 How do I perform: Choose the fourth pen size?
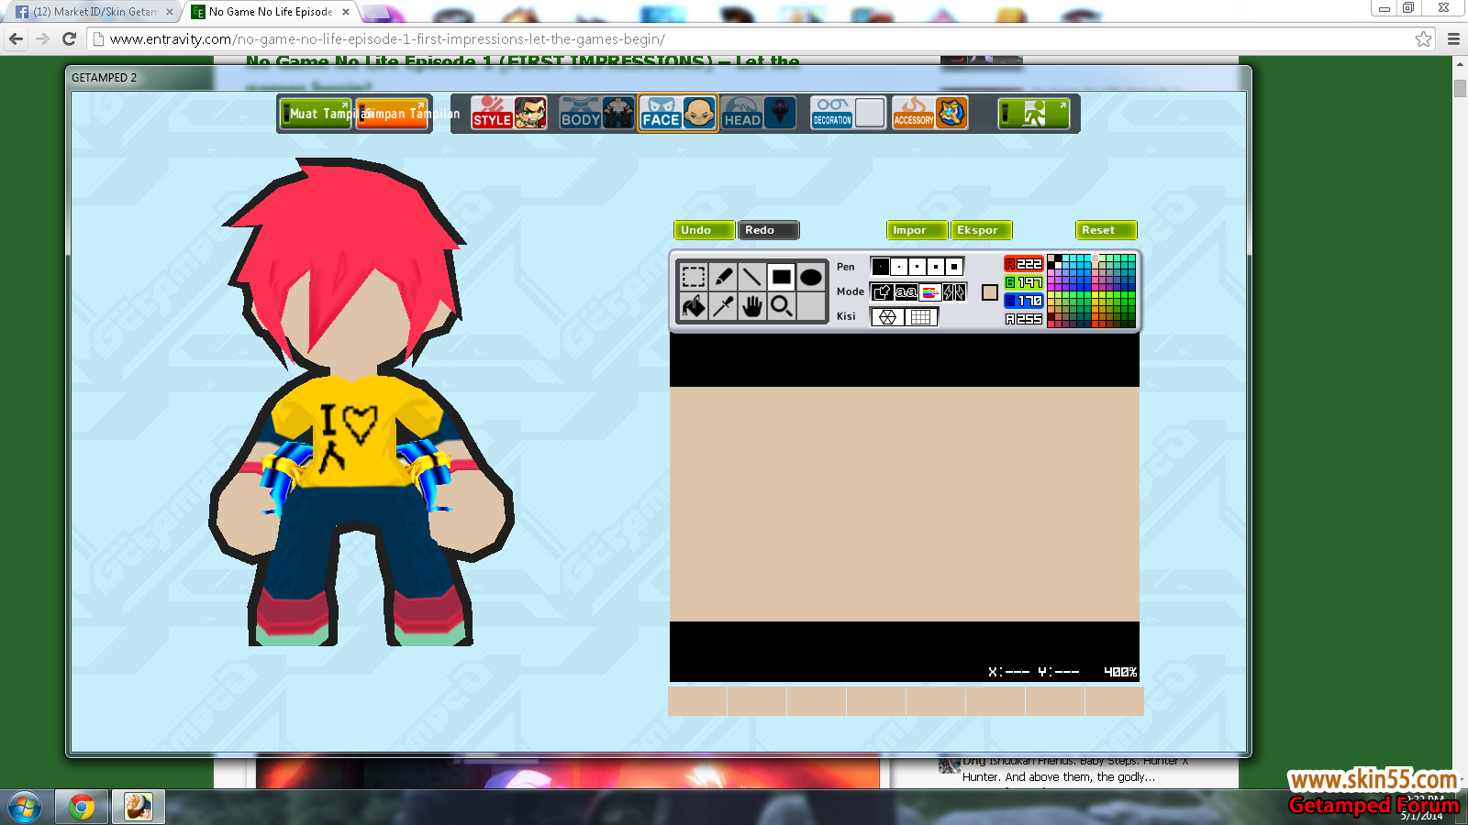pyautogui.click(x=936, y=267)
